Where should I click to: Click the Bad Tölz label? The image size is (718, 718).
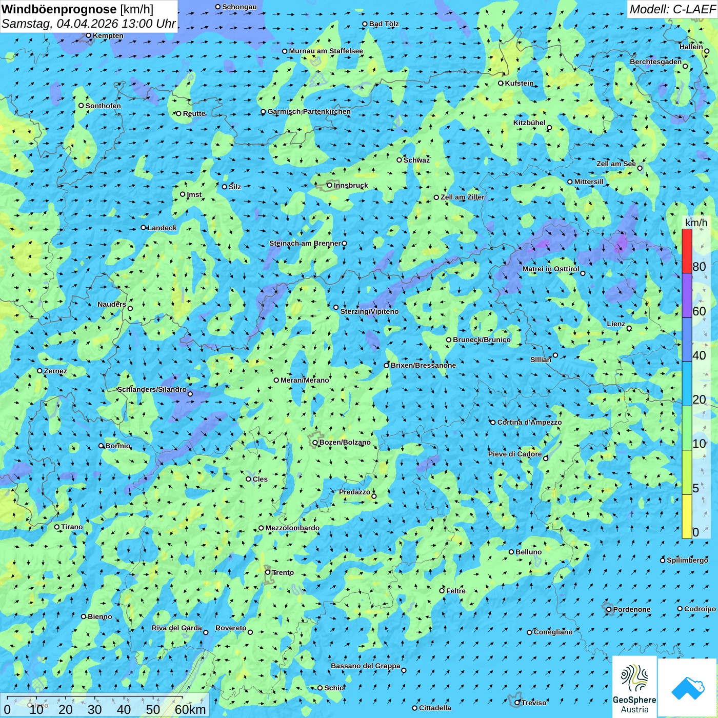pos(384,24)
